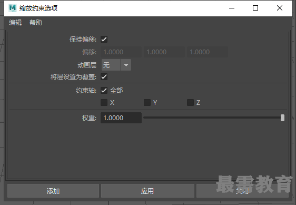The image size is (296, 205).
Task: Enable the Y axis checkbox
Action: (x=147, y=102)
